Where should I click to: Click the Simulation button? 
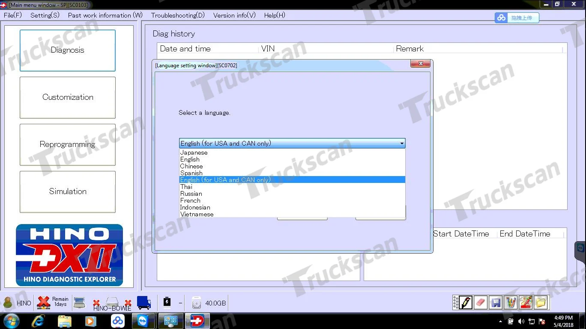coord(68,191)
